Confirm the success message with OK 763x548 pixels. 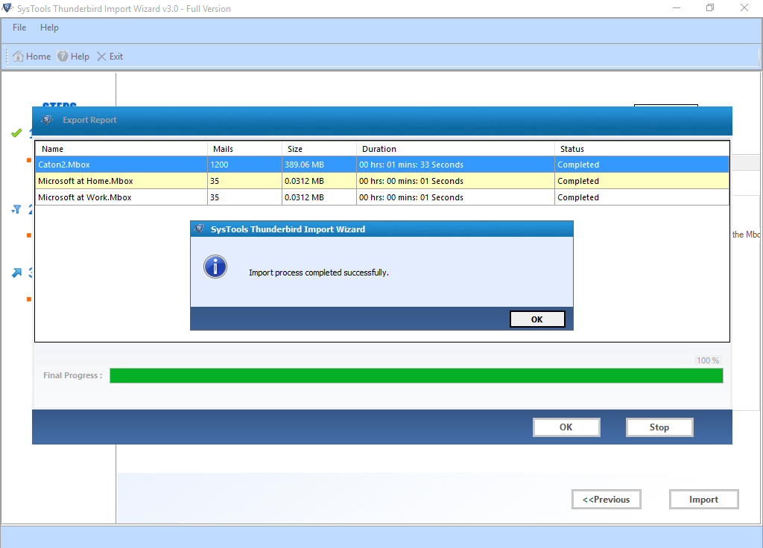(537, 319)
